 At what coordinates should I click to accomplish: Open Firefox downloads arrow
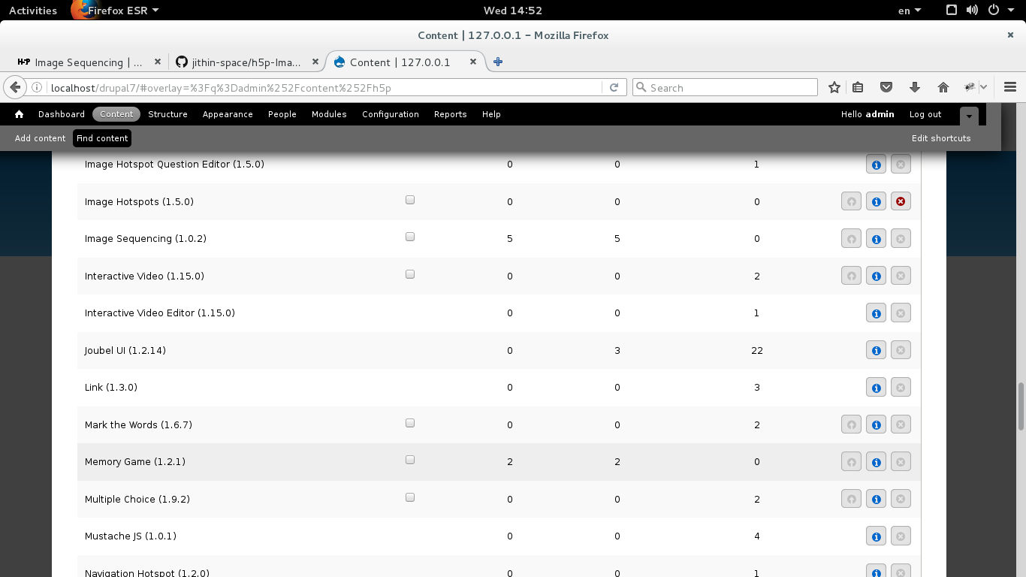coord(914,87)
